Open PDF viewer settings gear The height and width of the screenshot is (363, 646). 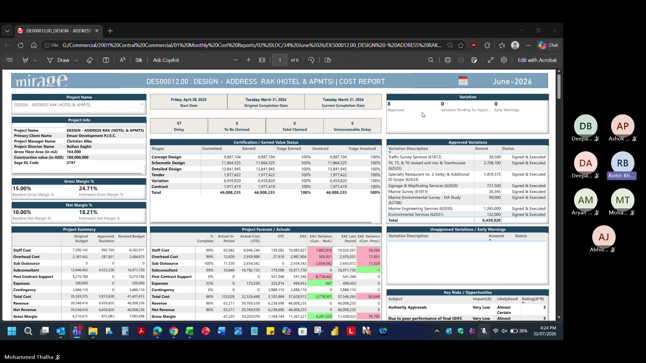click(x=504, y=60)
